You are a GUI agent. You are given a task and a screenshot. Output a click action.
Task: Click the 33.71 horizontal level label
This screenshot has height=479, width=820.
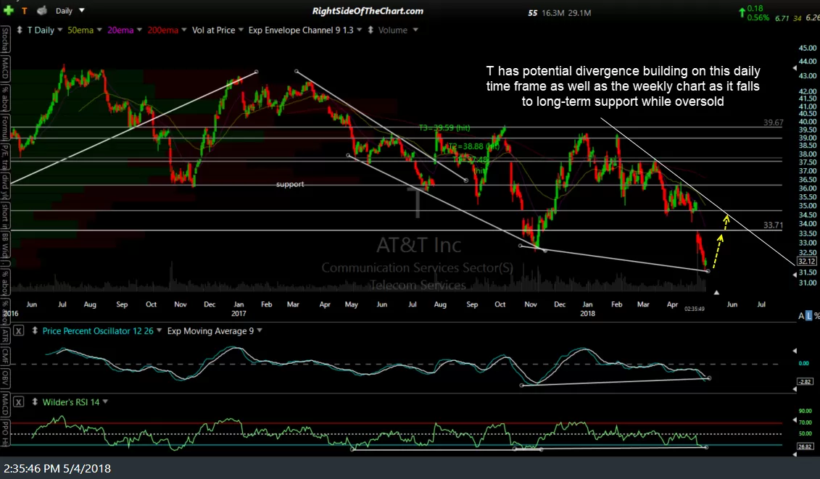click(773, 225)
